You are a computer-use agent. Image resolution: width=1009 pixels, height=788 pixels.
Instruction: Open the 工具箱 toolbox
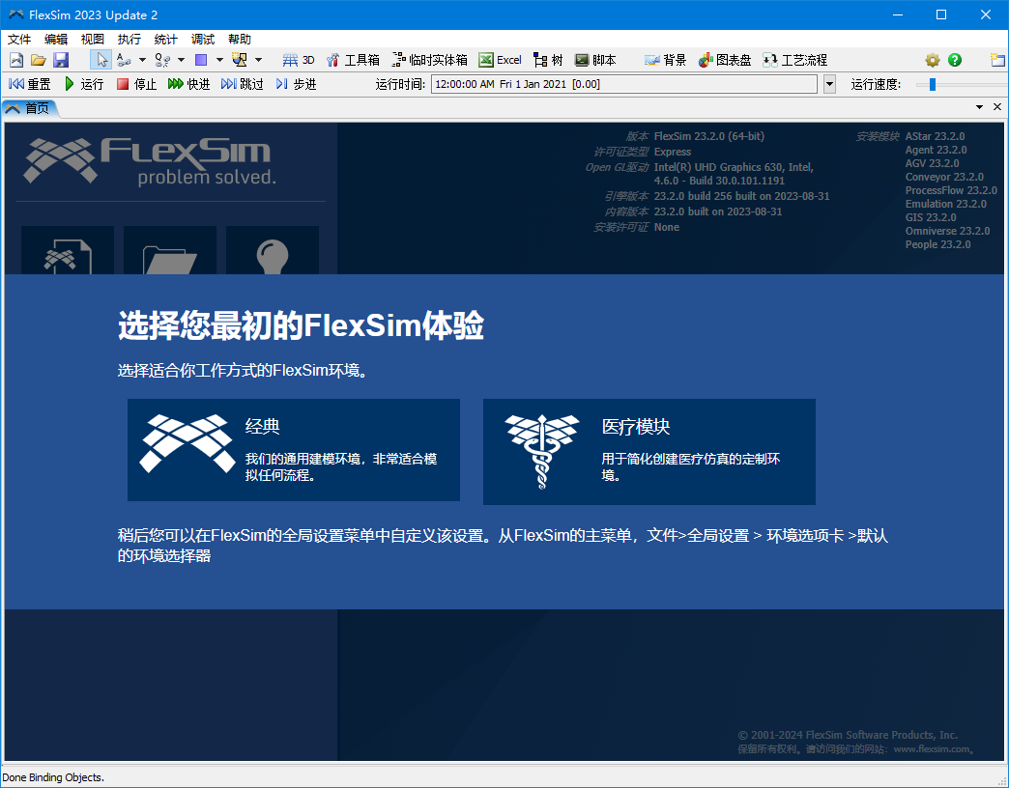353,61
